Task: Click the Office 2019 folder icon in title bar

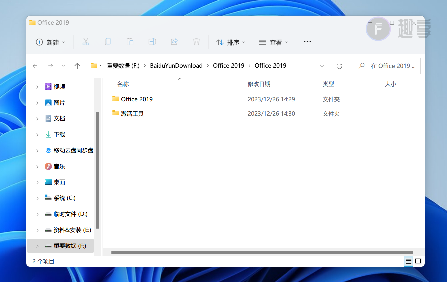Action: [x=32, y=23]
